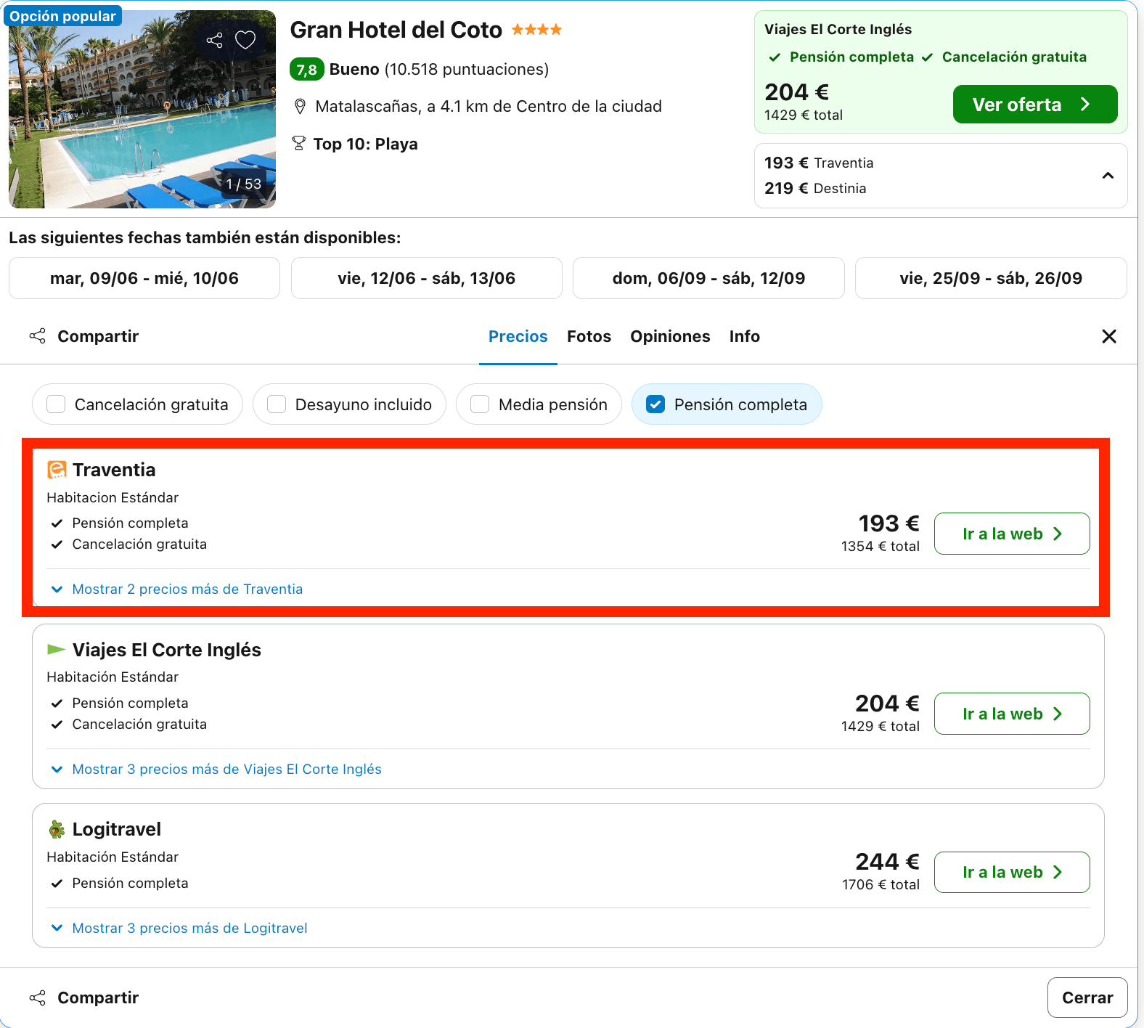The width and height of the screenshot is (1144, 1028).
Task: Open the Info tab
Action: [x=745, y=336]
